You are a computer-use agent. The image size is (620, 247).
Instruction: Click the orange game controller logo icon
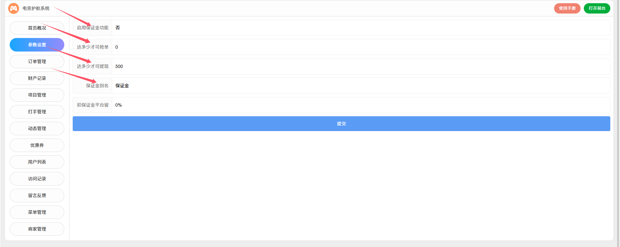tap(14, 8)
